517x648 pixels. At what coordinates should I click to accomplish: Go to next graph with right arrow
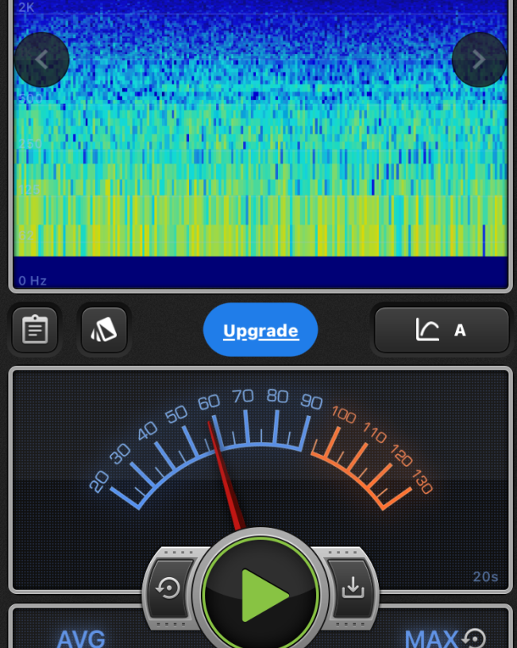tap(479, 60)
